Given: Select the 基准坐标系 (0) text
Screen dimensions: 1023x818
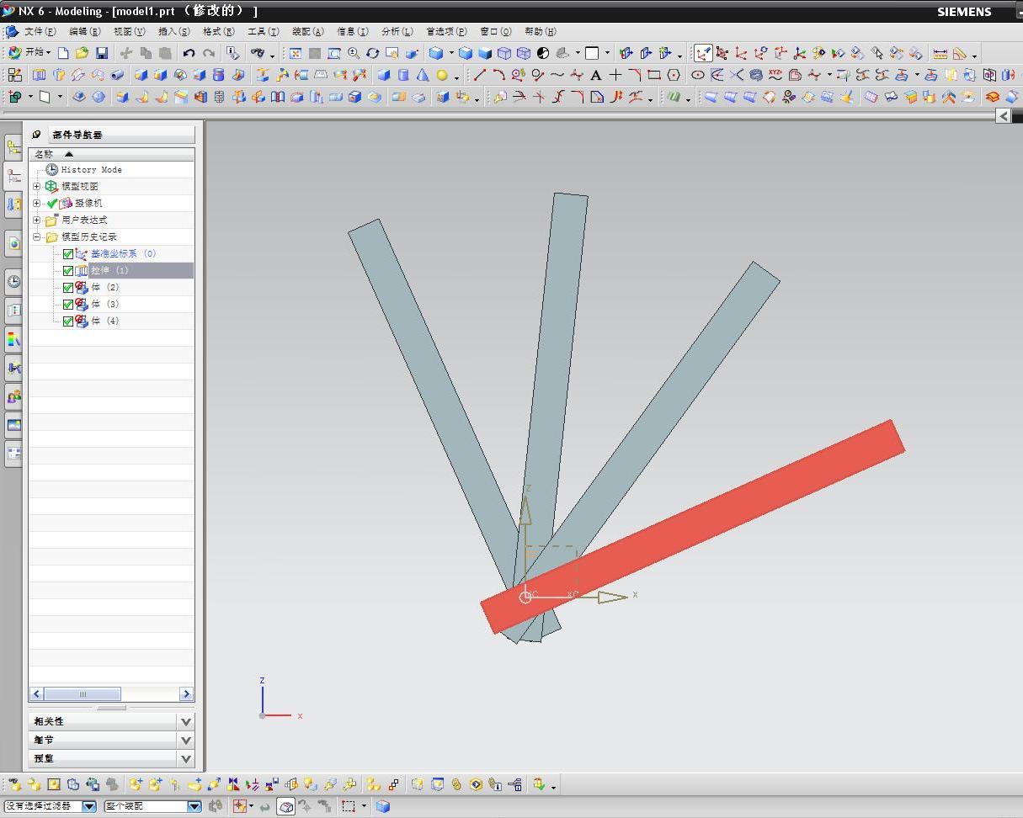Looking at the screenshot, I should coord(123,253).
